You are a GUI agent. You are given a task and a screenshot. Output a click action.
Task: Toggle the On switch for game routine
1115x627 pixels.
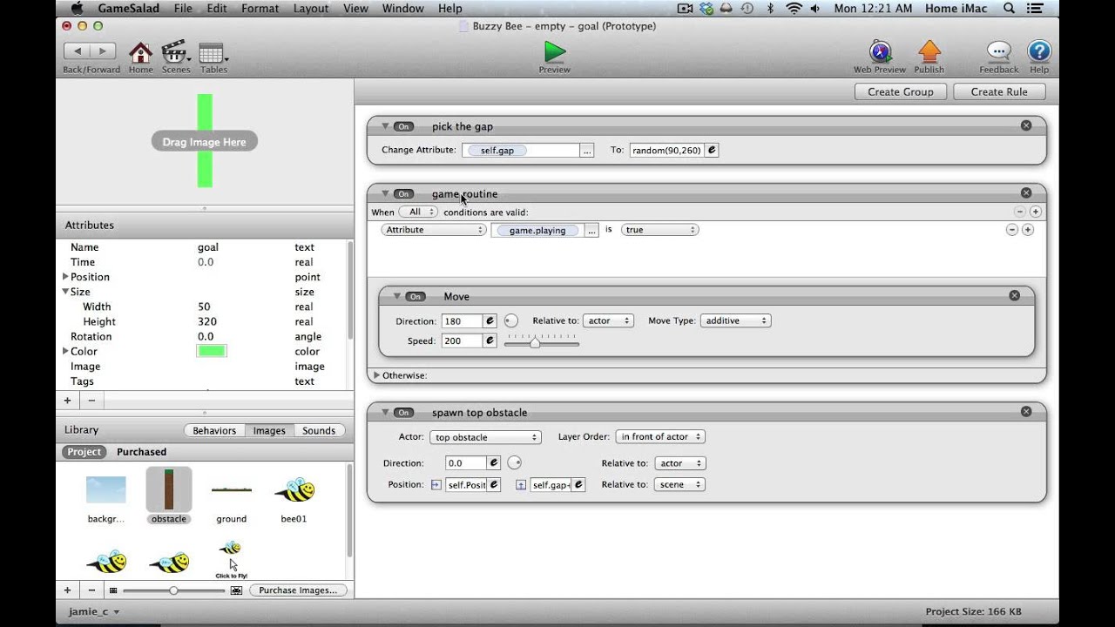coord(403,194)
